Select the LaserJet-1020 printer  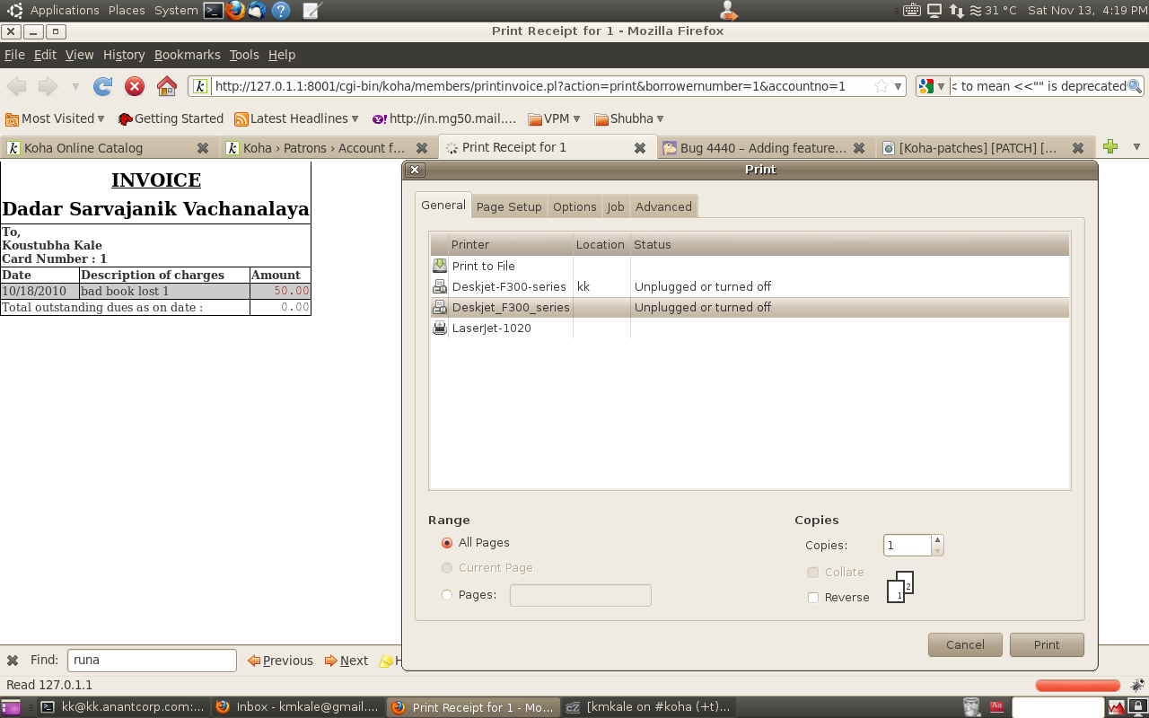[491, 328]
